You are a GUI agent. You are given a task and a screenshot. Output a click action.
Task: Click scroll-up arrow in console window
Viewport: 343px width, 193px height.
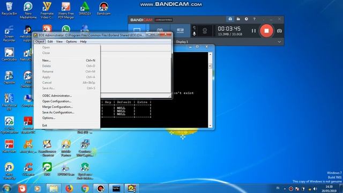210,54
